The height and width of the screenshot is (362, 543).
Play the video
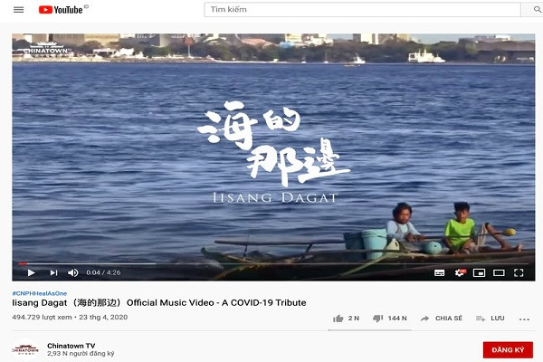coord(31,272)
